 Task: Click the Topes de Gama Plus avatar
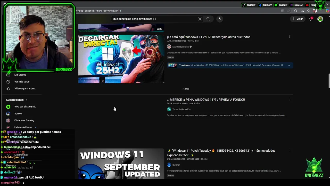(169, 109)
